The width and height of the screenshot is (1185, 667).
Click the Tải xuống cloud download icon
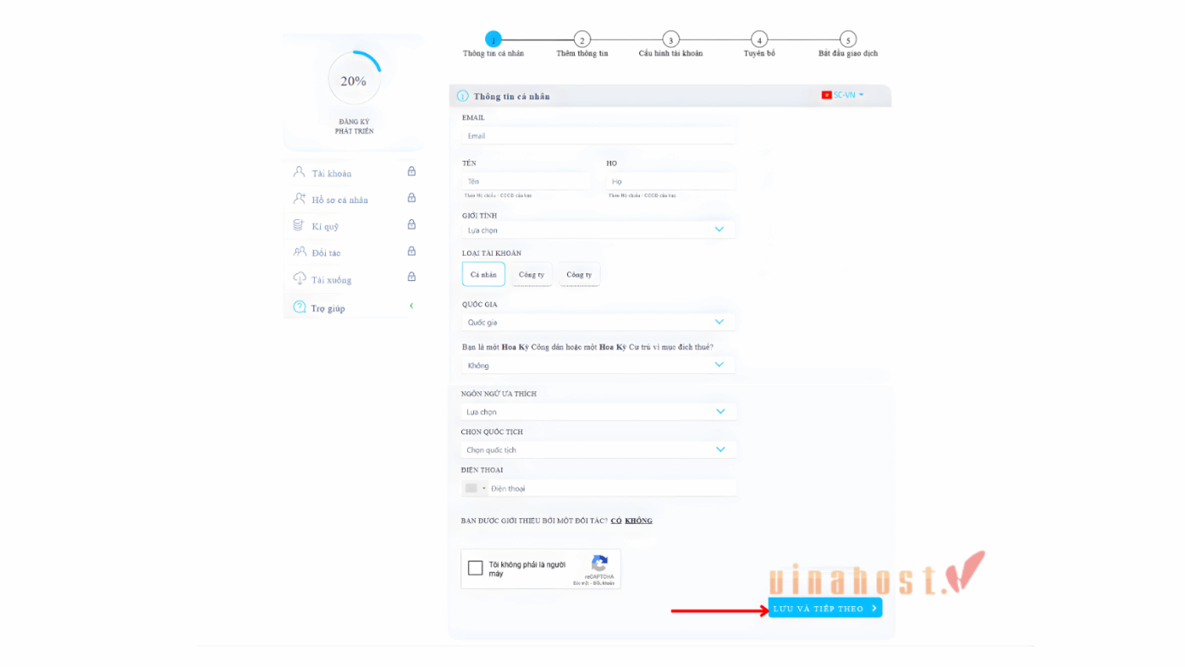299,278
